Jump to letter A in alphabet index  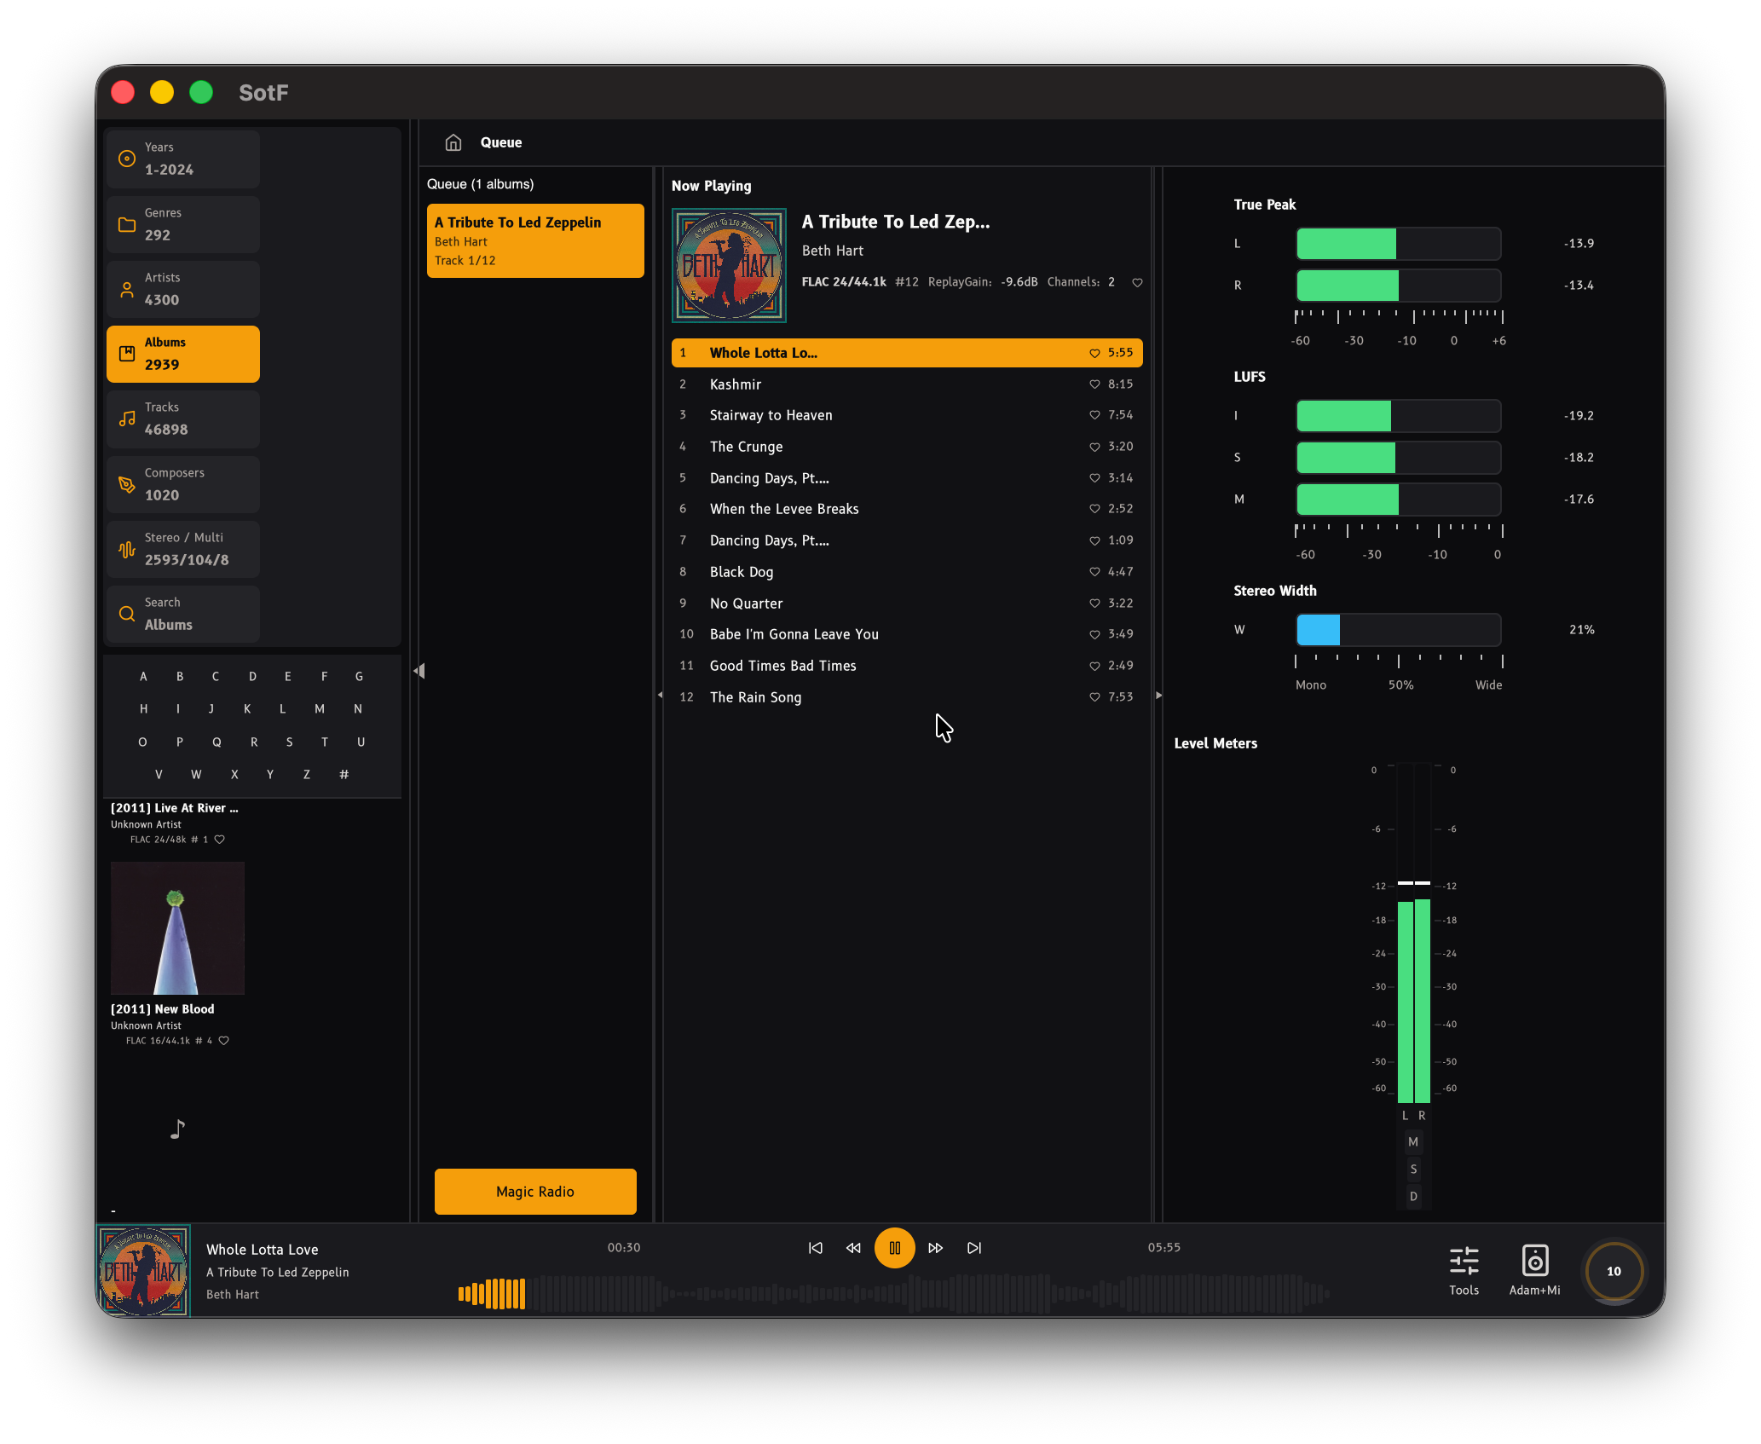143,677
